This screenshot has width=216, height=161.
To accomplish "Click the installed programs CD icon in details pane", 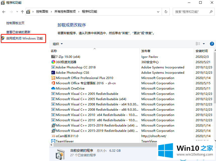I will 60,154.
